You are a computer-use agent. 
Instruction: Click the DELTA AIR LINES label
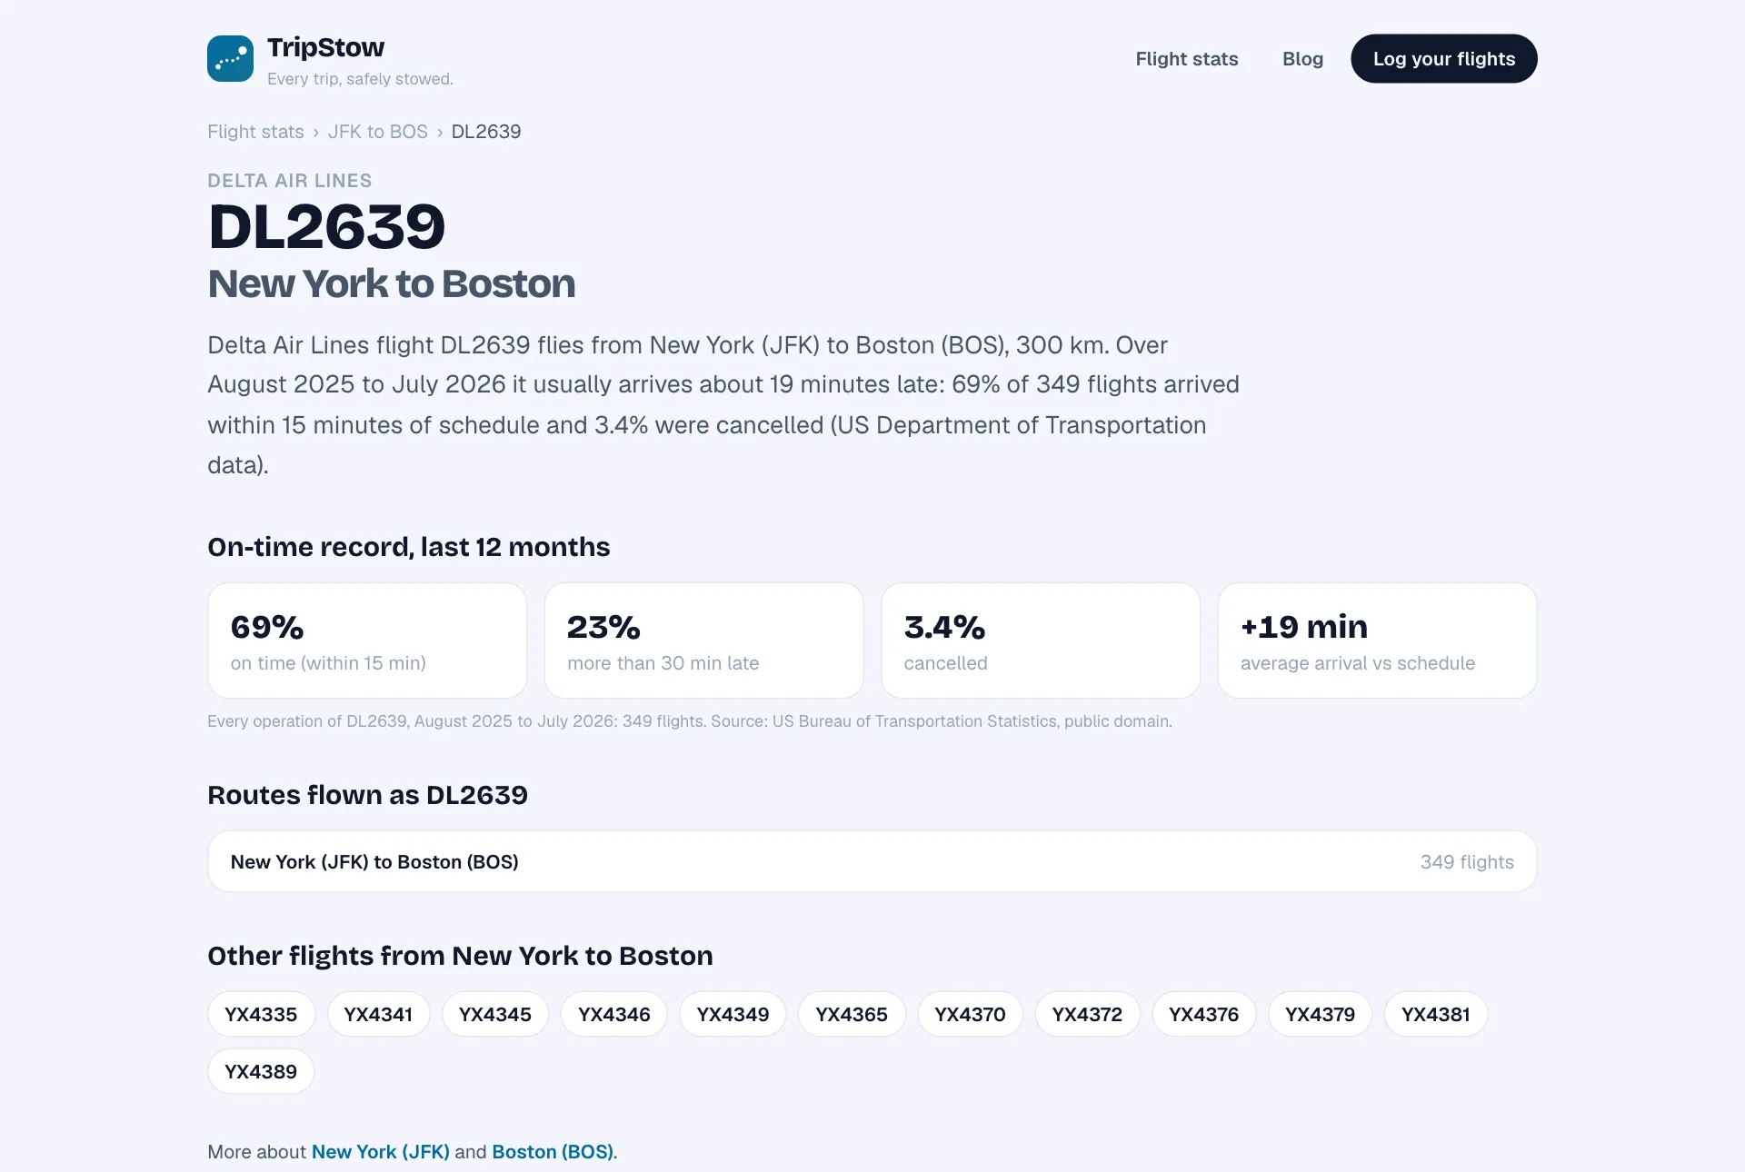coord(290,181)
